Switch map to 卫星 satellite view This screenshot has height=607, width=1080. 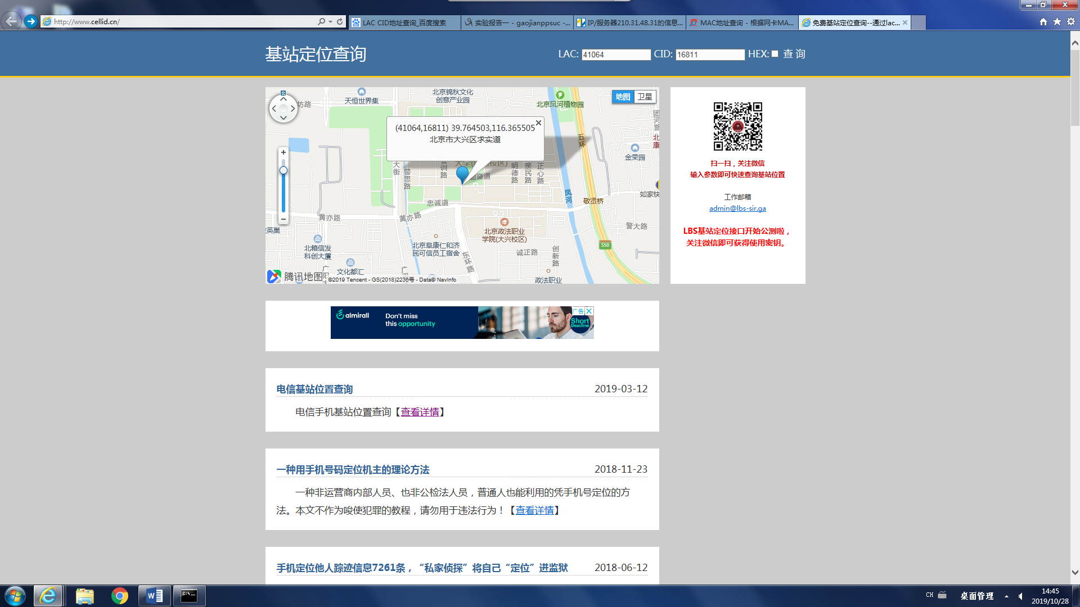(645, 97)
